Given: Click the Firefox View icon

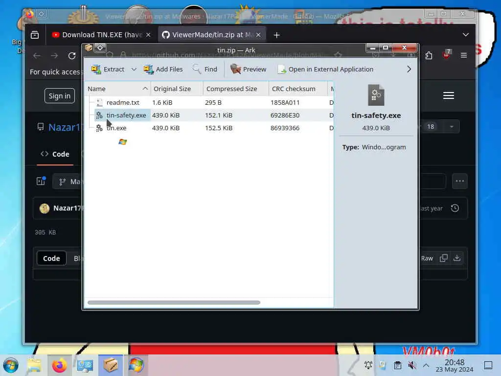Looking at the screenshot, I should point(35,35).
